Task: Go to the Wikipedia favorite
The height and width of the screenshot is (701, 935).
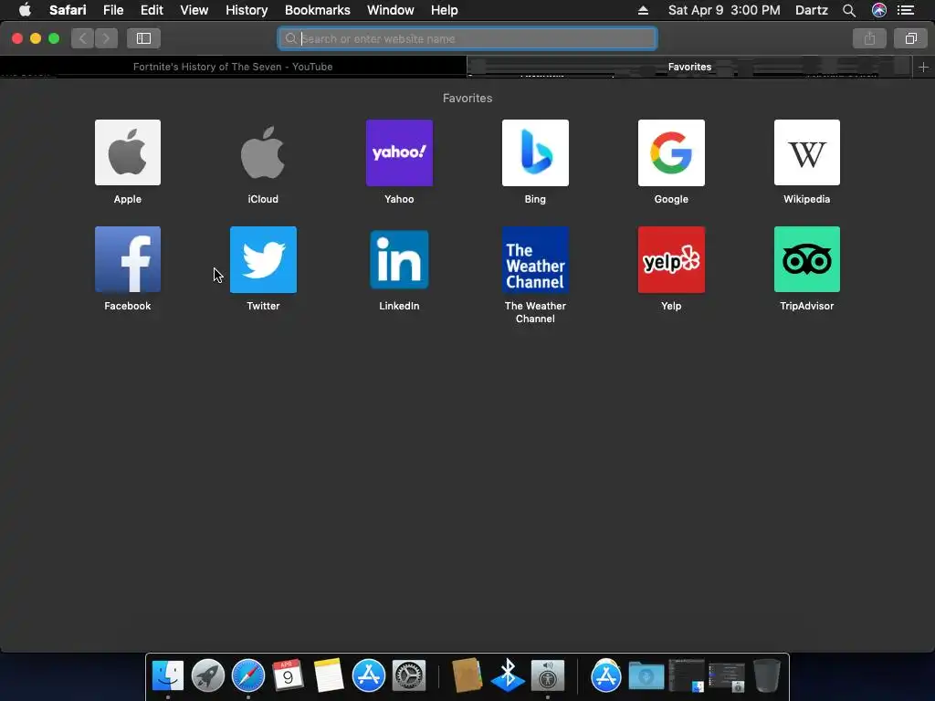Action: [807, 152]
